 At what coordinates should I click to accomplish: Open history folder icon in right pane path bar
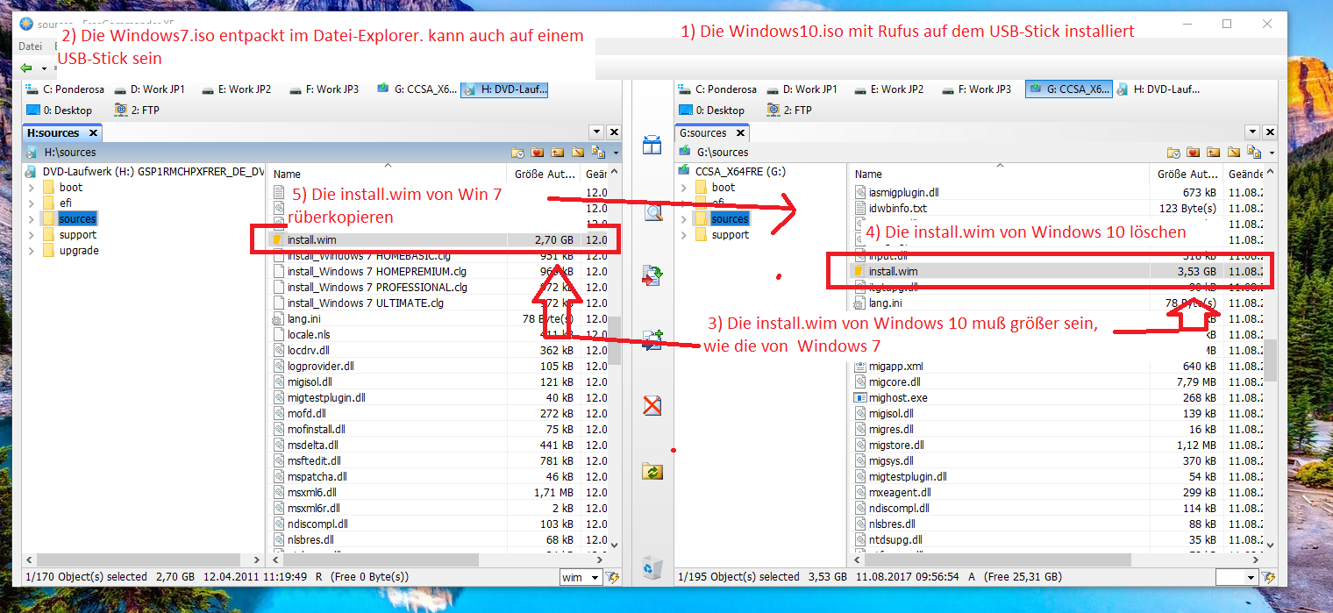[1173, 153]
